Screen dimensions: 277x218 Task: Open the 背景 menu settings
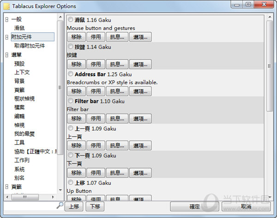[19, 81]
